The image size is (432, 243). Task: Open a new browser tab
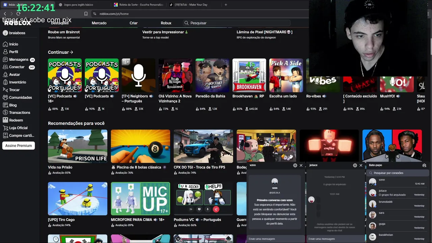(x=226, y=5)
